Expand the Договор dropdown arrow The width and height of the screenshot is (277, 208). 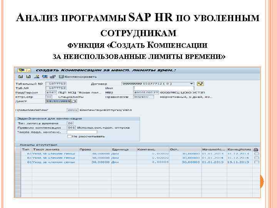pyautogui.click(x=192, y=84)
